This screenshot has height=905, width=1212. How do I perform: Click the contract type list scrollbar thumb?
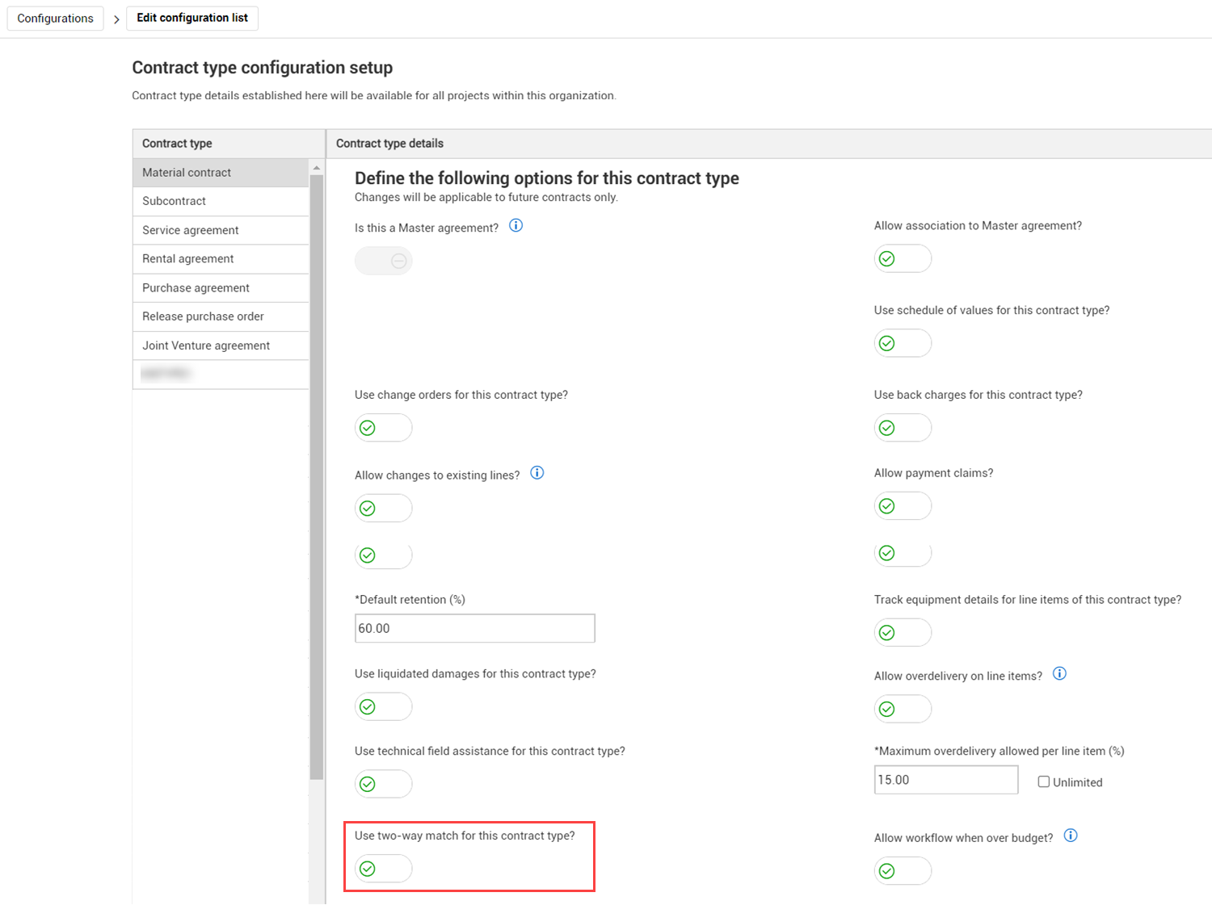(317, 476)
